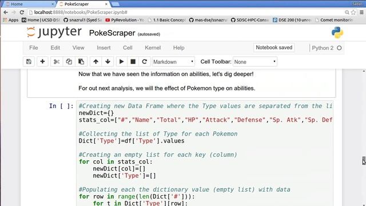Open a new browser tab

tap(116, 4)
